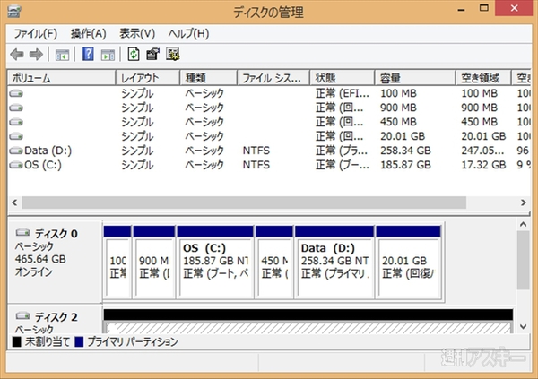Sort by the 種類 column header
Image resolution: width=538 pixels, height=379 pixels.
coord(208,78)
